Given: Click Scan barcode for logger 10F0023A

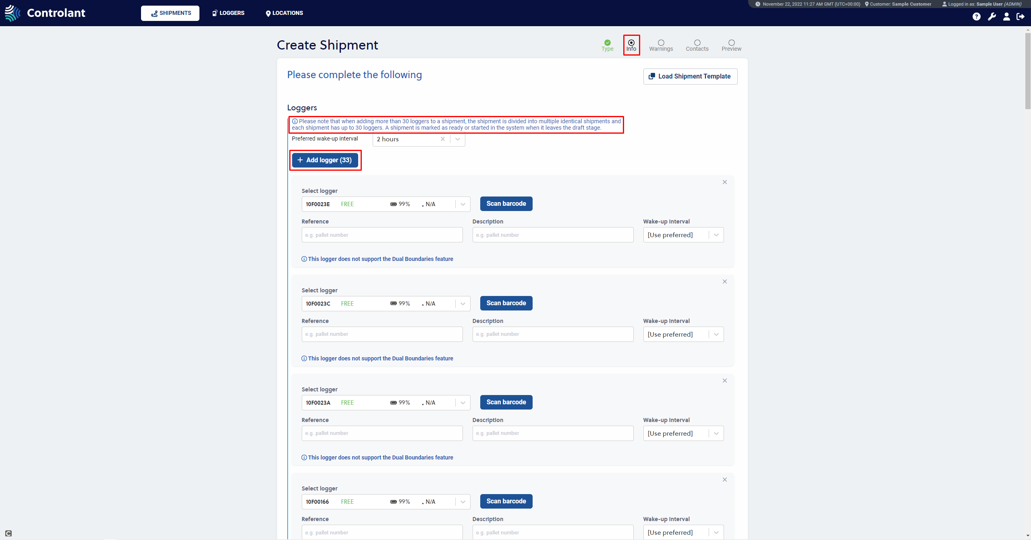Looking at the screenshot, I should [x=506, y=402].
